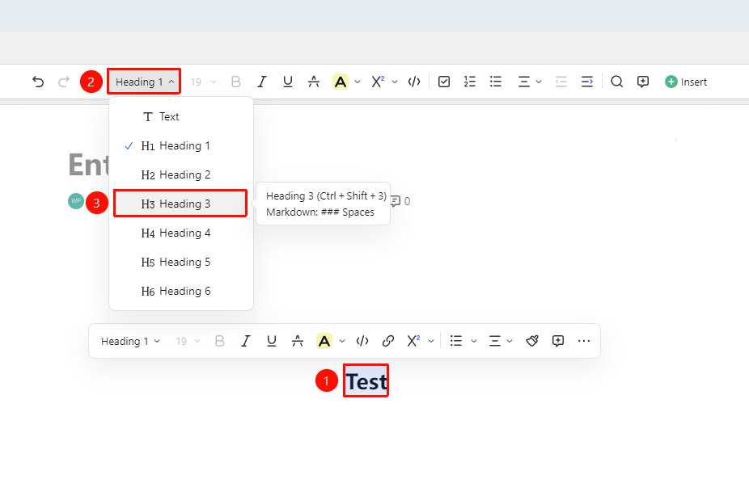
Task: Open search with the magnifier icon
Action: 616,82
